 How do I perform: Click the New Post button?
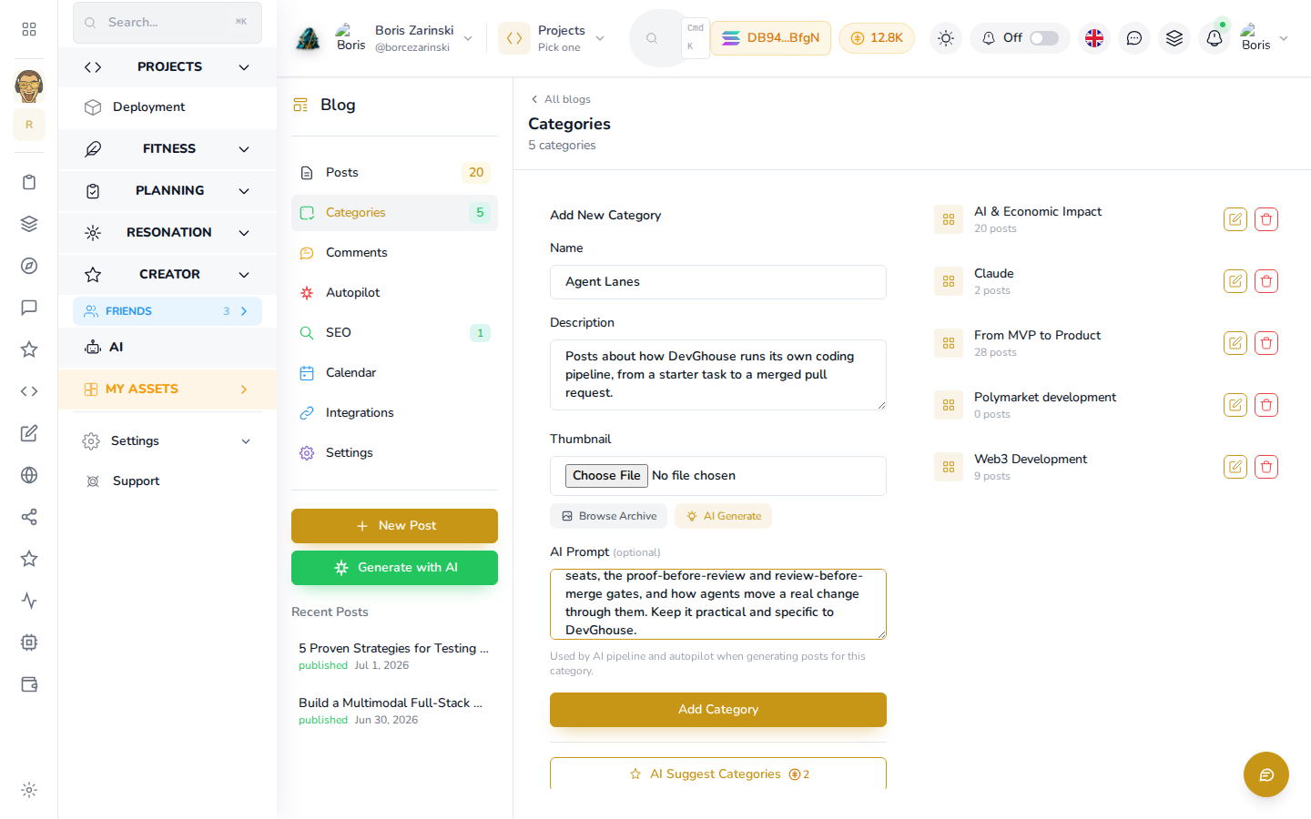pyautogui.click(x=394, y=526)
